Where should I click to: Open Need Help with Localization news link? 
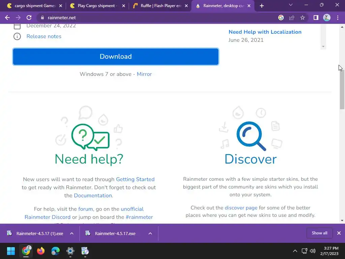(x=265, y=32)
